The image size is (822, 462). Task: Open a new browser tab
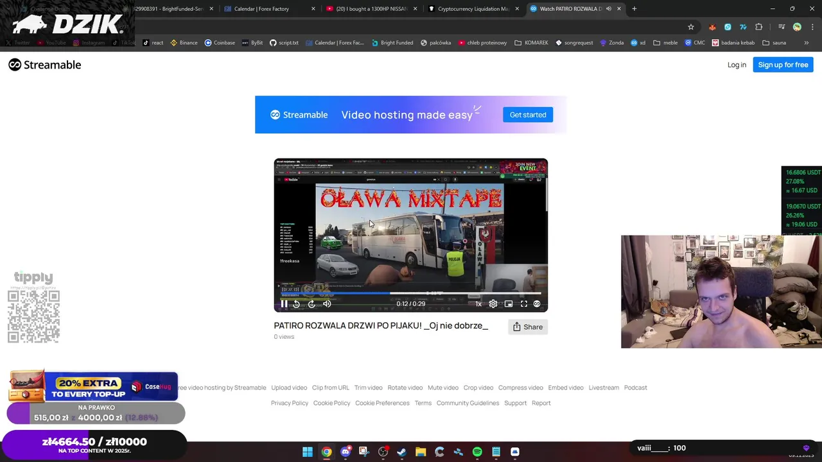point(634,9)
